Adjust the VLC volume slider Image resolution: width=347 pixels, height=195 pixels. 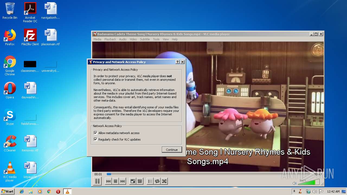[309, 183]
